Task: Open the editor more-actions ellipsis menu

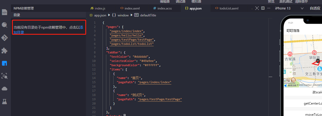Action: coord(268,8)
